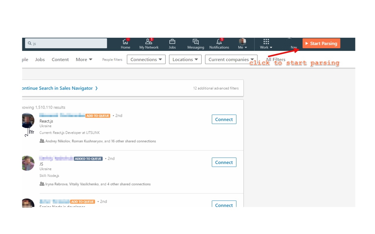Open the Jobs briefcase icon

[172, 44]
